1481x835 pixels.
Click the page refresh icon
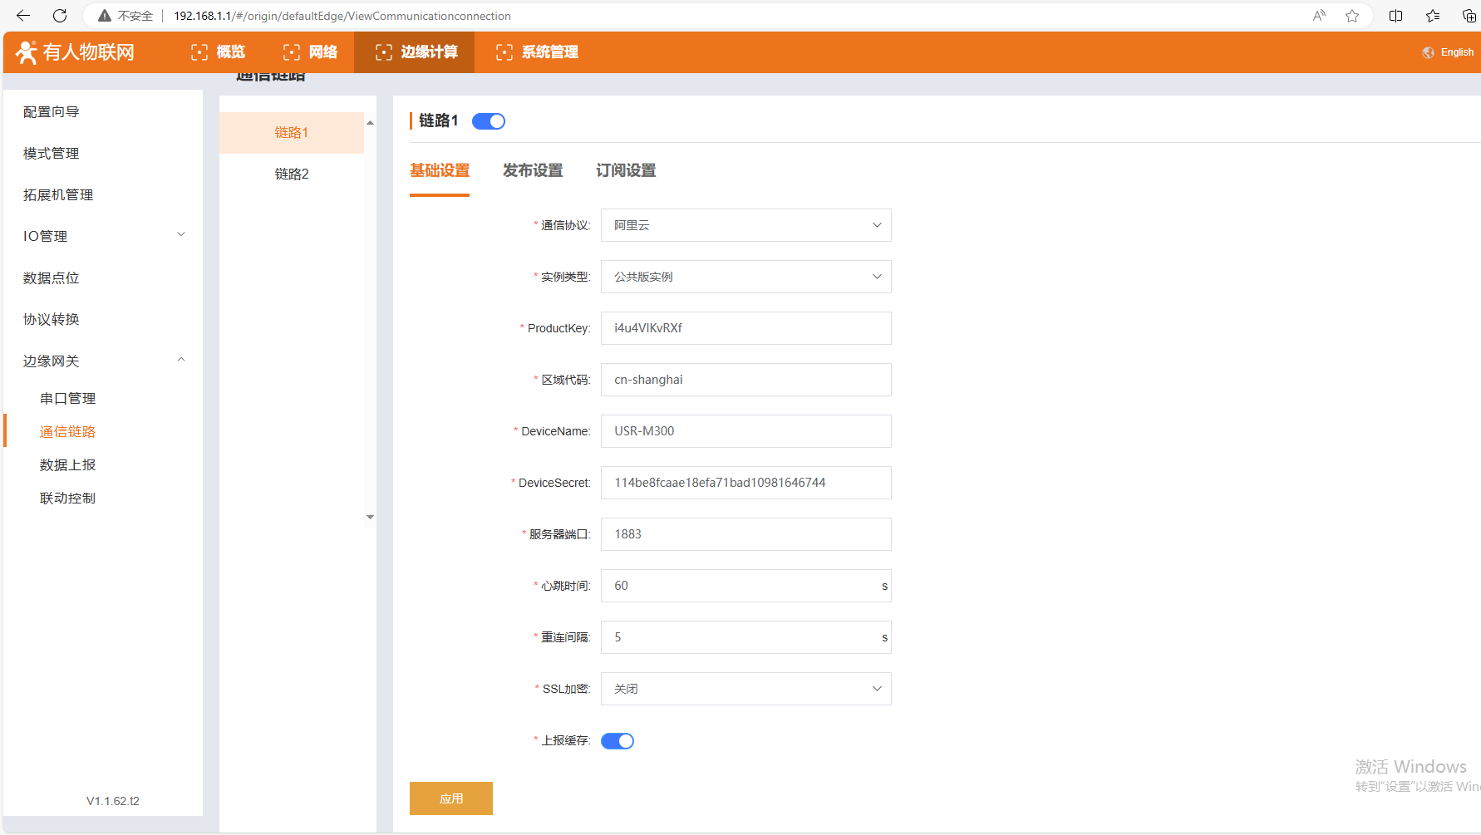point(60,16)
